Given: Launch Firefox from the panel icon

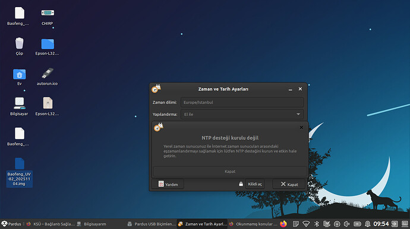Looking at the screenshot, I should [x=283, y=224].
